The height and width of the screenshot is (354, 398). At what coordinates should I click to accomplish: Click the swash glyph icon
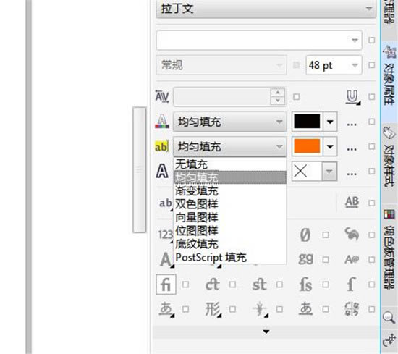point(352,234)
